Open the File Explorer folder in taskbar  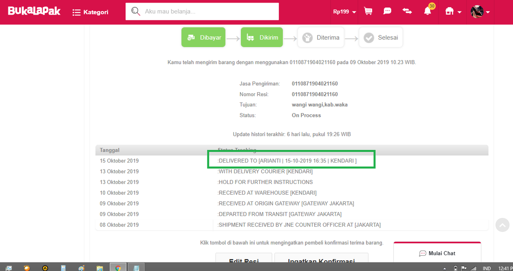tap(100, 268)
